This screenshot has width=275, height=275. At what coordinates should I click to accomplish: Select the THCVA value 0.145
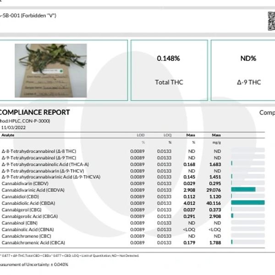click(x=189, y=177)
